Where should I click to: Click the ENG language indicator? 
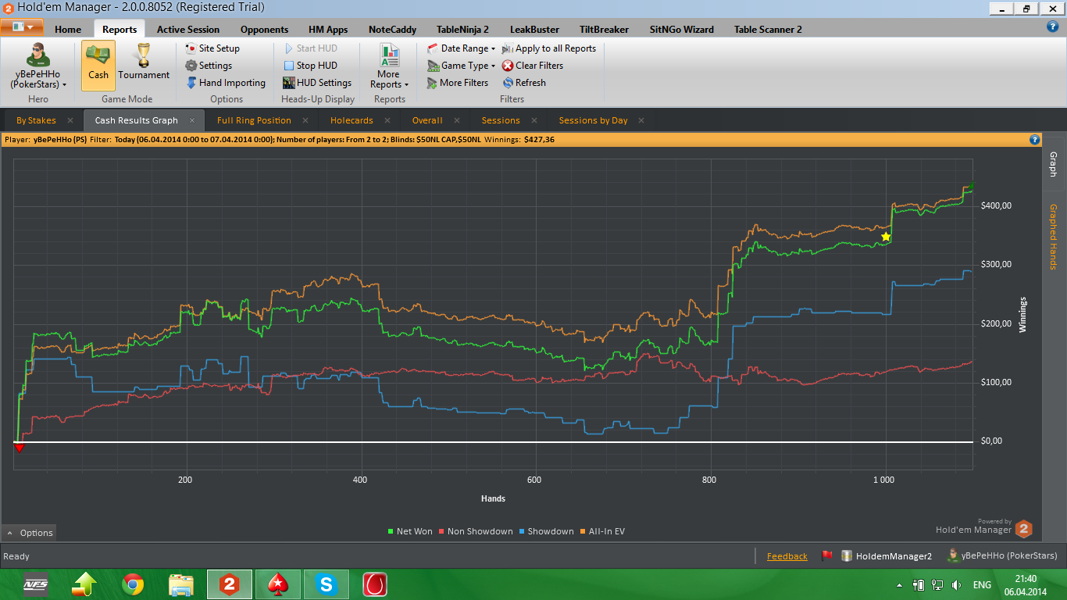[982, 585]
